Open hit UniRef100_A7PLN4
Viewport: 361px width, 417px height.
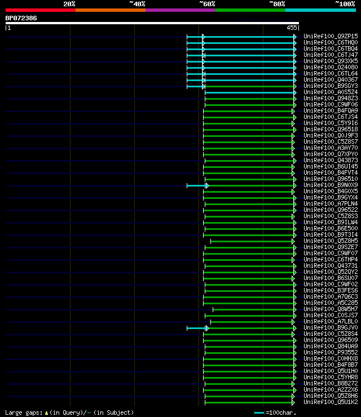pyautogui.click(x=331, y=204)
